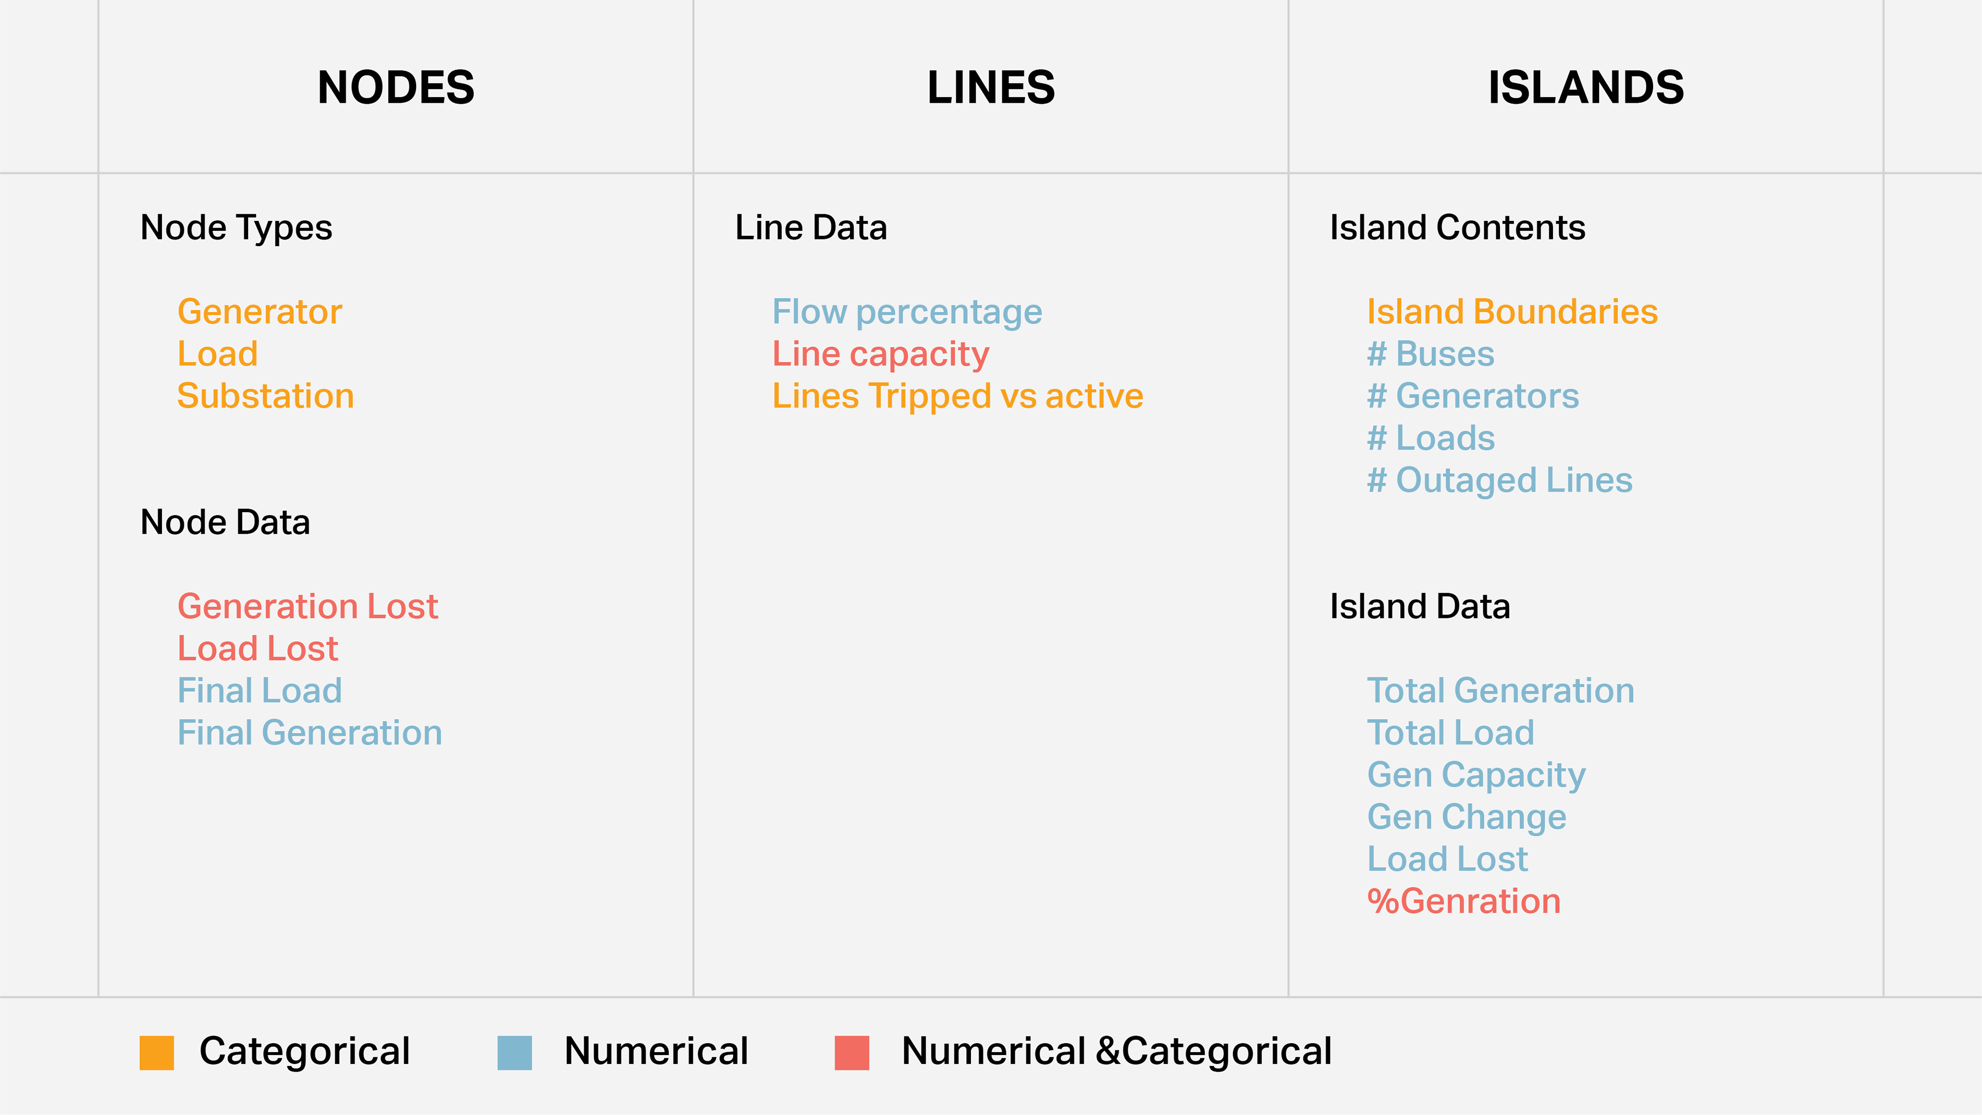1982x1115 pixels.
Task: Click the orange Categorical legend swatch
Action: tap(156, 1052)
